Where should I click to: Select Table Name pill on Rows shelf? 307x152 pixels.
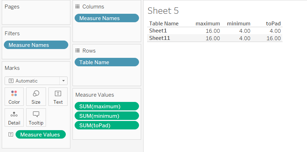click(106, 62)
